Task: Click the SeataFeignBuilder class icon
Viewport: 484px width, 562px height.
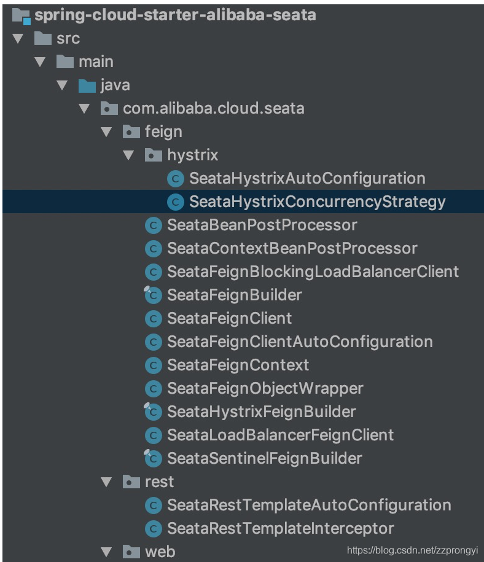Action: pyautogui.click(x=153, y=295)
